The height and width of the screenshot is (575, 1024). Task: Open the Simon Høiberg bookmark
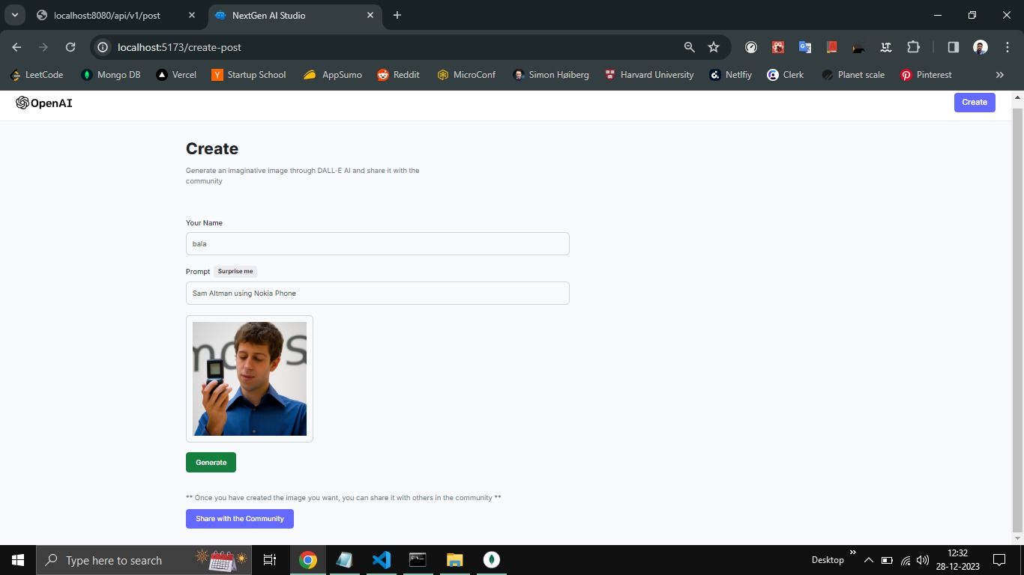[x=551, y=75]
